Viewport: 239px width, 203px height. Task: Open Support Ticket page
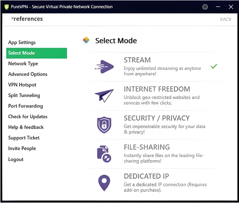(24, 138)
